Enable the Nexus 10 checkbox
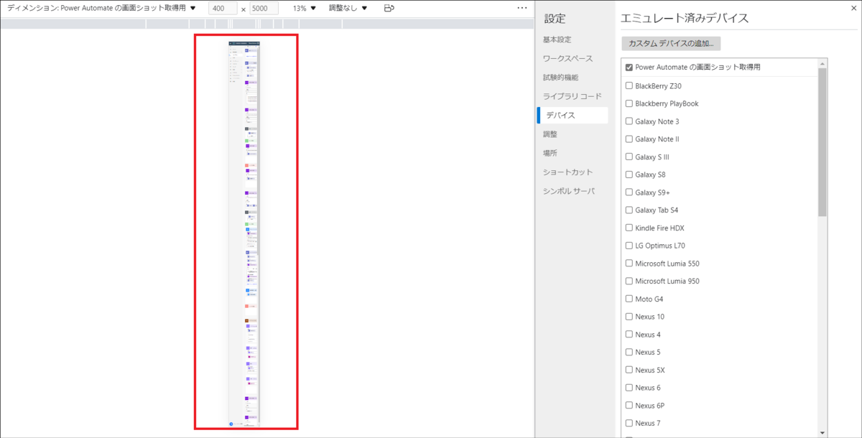This screenshot has width=862, height=438. pos(629,317)
